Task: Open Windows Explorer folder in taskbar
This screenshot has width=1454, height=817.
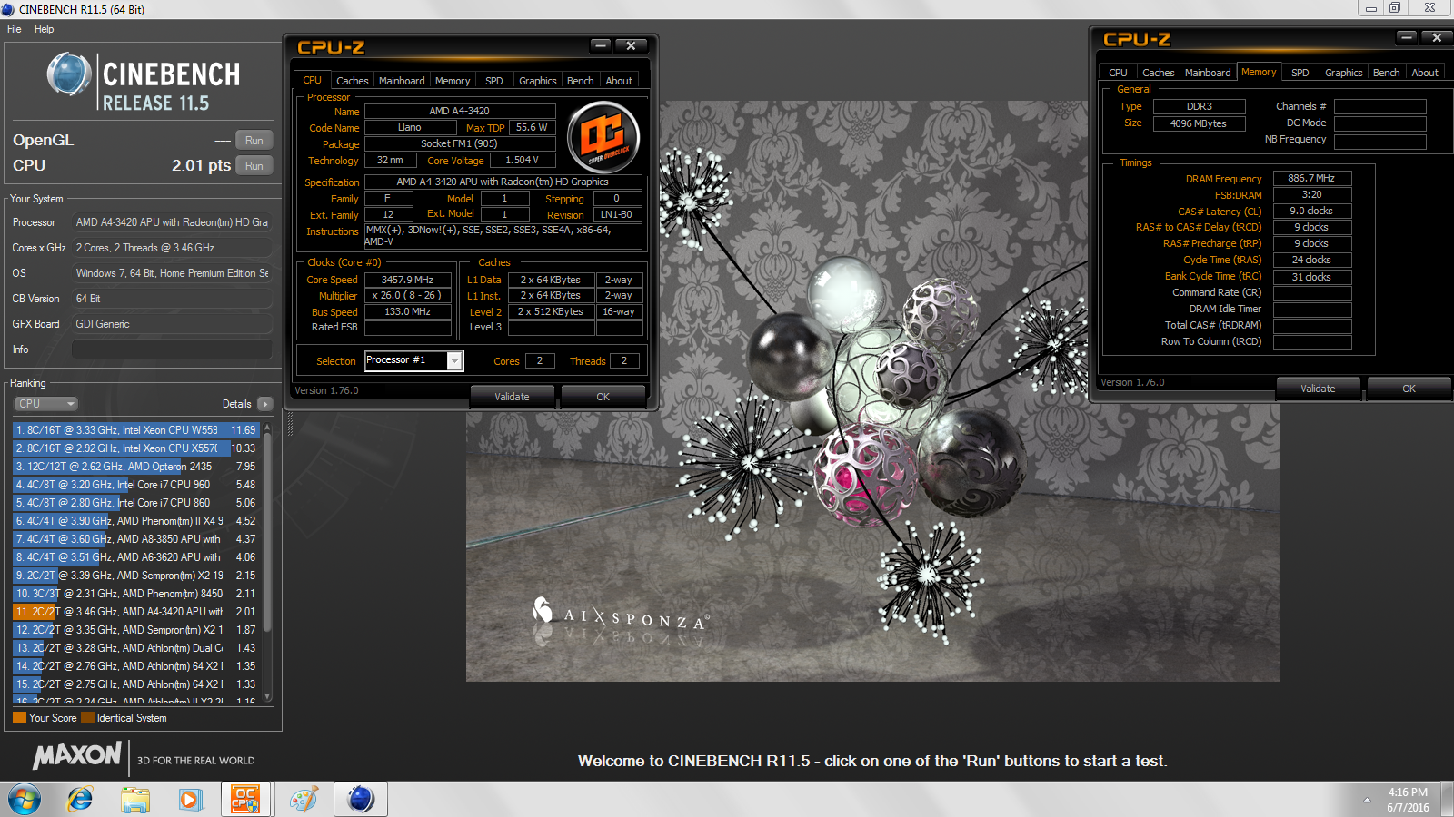Action: 135,799
